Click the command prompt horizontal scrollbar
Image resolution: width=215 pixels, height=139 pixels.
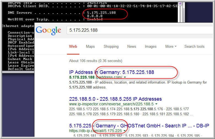click(x=18, y=72)
